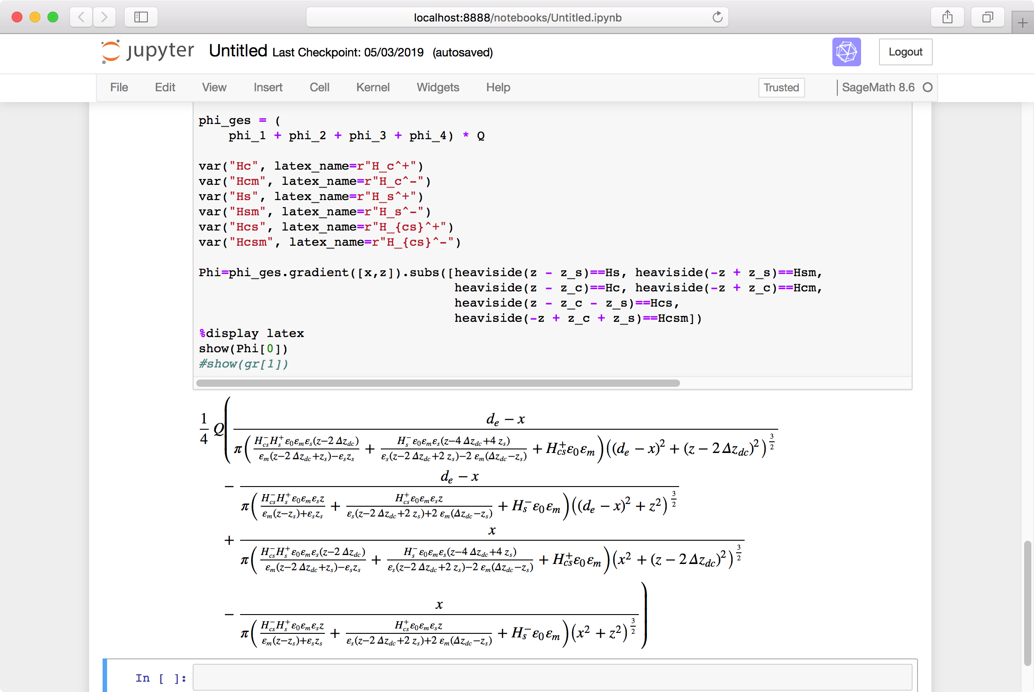Toggle the Safari sidebar button
This screenshot has width=1034, height=692.
(141, 17)
